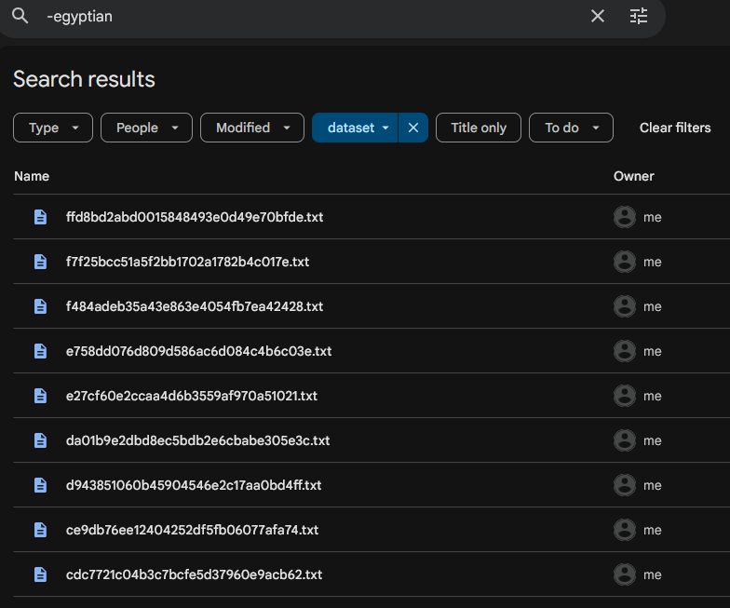Open advanced search options slider icon
The image size is (730, 608).
click(639, 17)
